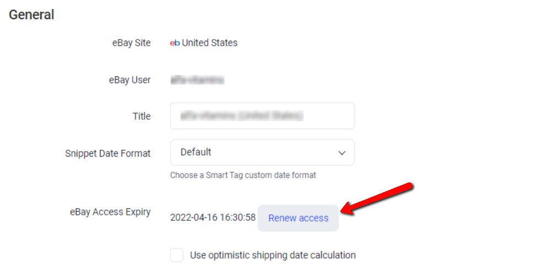Image resolution: width=553 pixels, height=277 pixels.
Task: Focus the Title input field
Action: coord(262,116)
